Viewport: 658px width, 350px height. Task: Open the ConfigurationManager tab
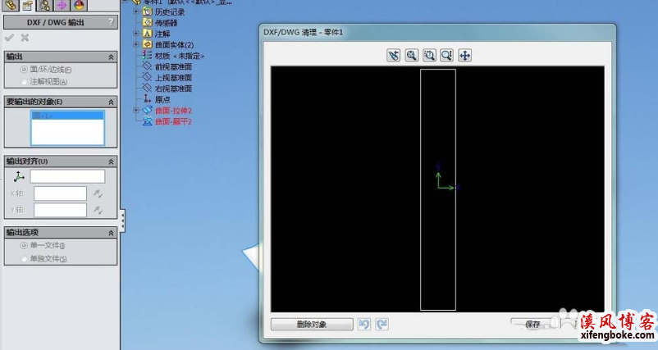coord(44,6)
